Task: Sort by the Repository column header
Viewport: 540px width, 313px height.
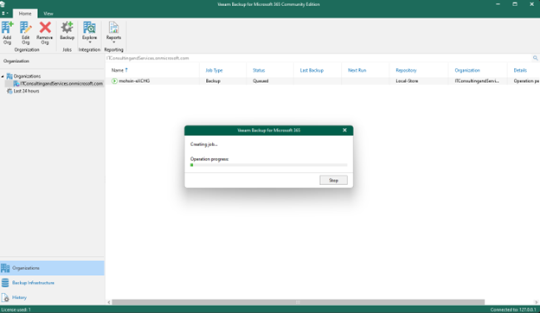Action: 406,70
